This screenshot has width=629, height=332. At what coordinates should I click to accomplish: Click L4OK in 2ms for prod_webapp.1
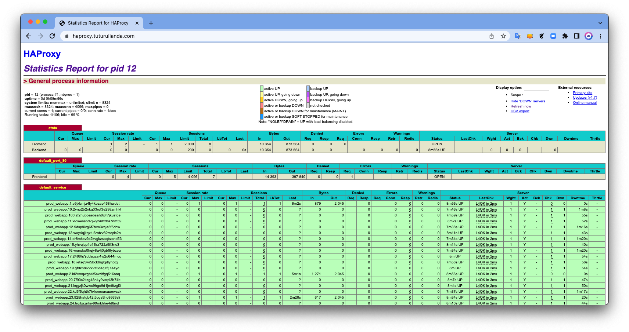coord(486,204)
